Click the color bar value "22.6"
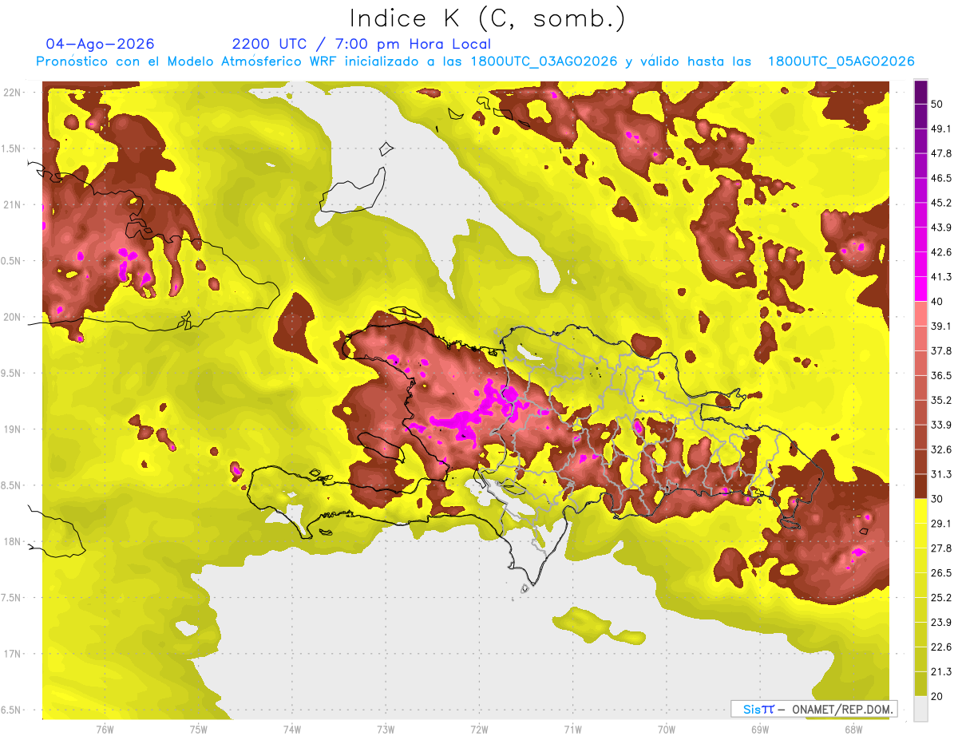Viewport: 958px width, 740px height. pyautogui.click(x=941, y=647)
